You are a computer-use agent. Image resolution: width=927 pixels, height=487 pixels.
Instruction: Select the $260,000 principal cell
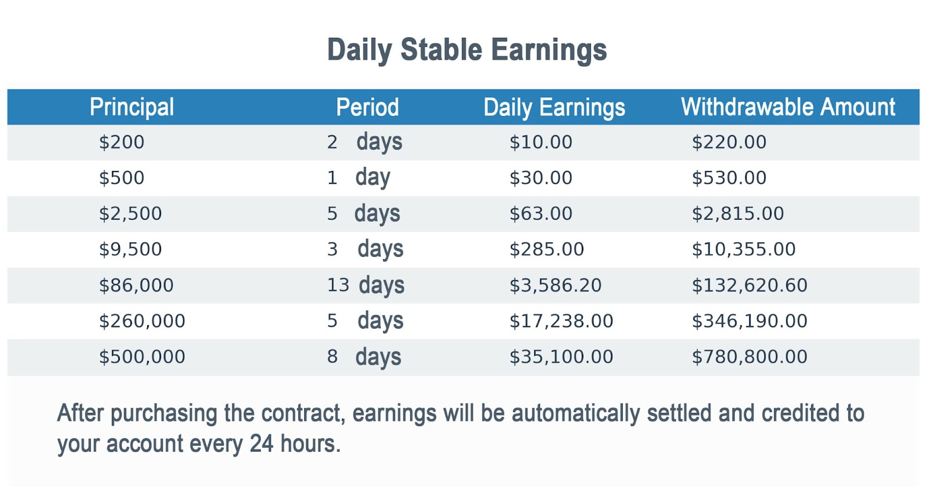(x=142, y=321)
